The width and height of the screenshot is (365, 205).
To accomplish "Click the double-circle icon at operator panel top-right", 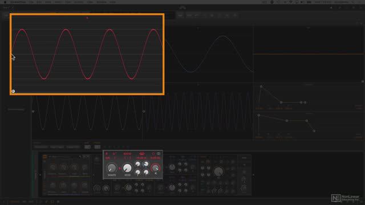I will click(x=159, y=154).
